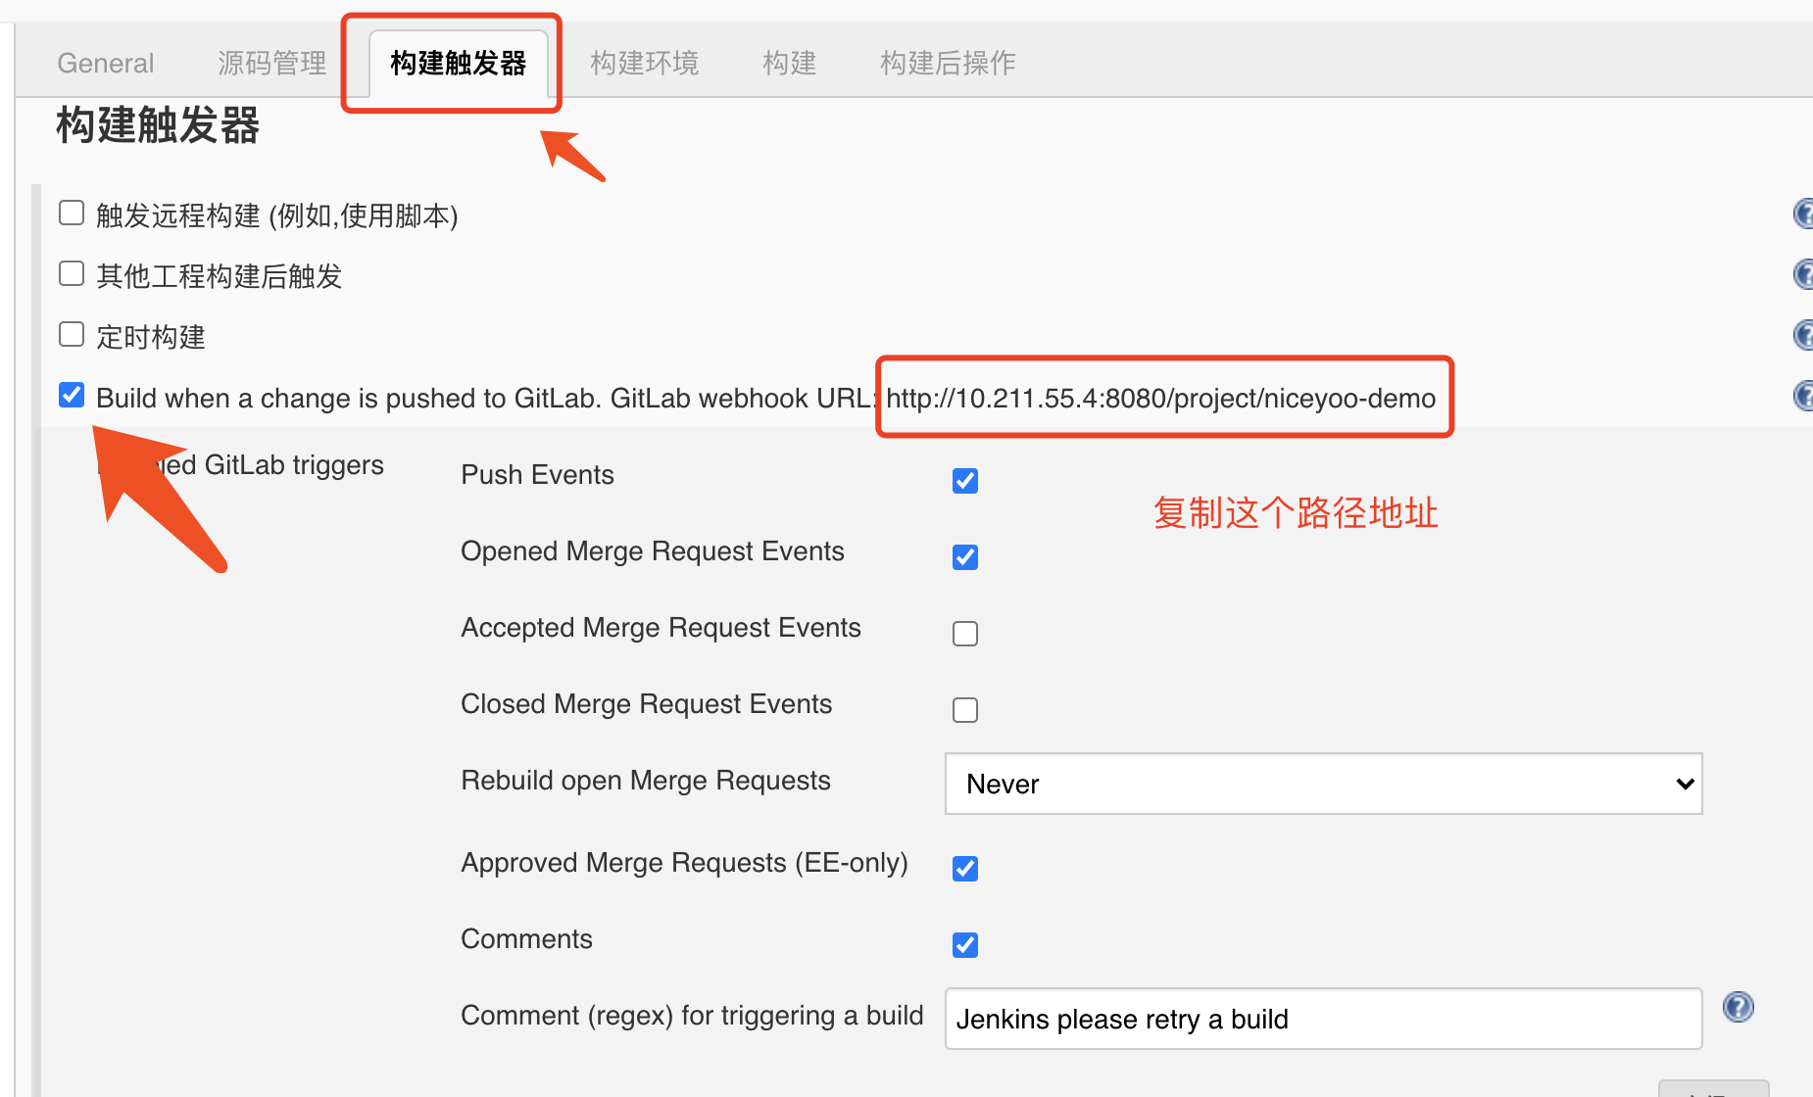Click the comment regex input field

(x=1324, y=1019)
